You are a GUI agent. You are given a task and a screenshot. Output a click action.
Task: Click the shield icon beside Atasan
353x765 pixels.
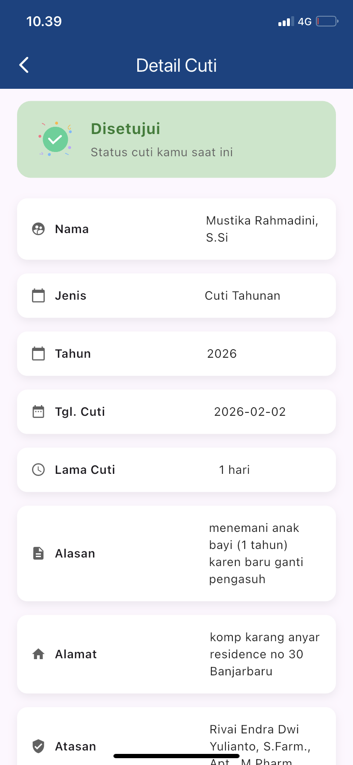[38, 746]
